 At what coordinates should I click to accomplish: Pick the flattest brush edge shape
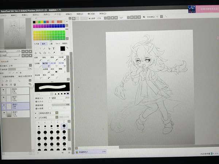point(68,94)
